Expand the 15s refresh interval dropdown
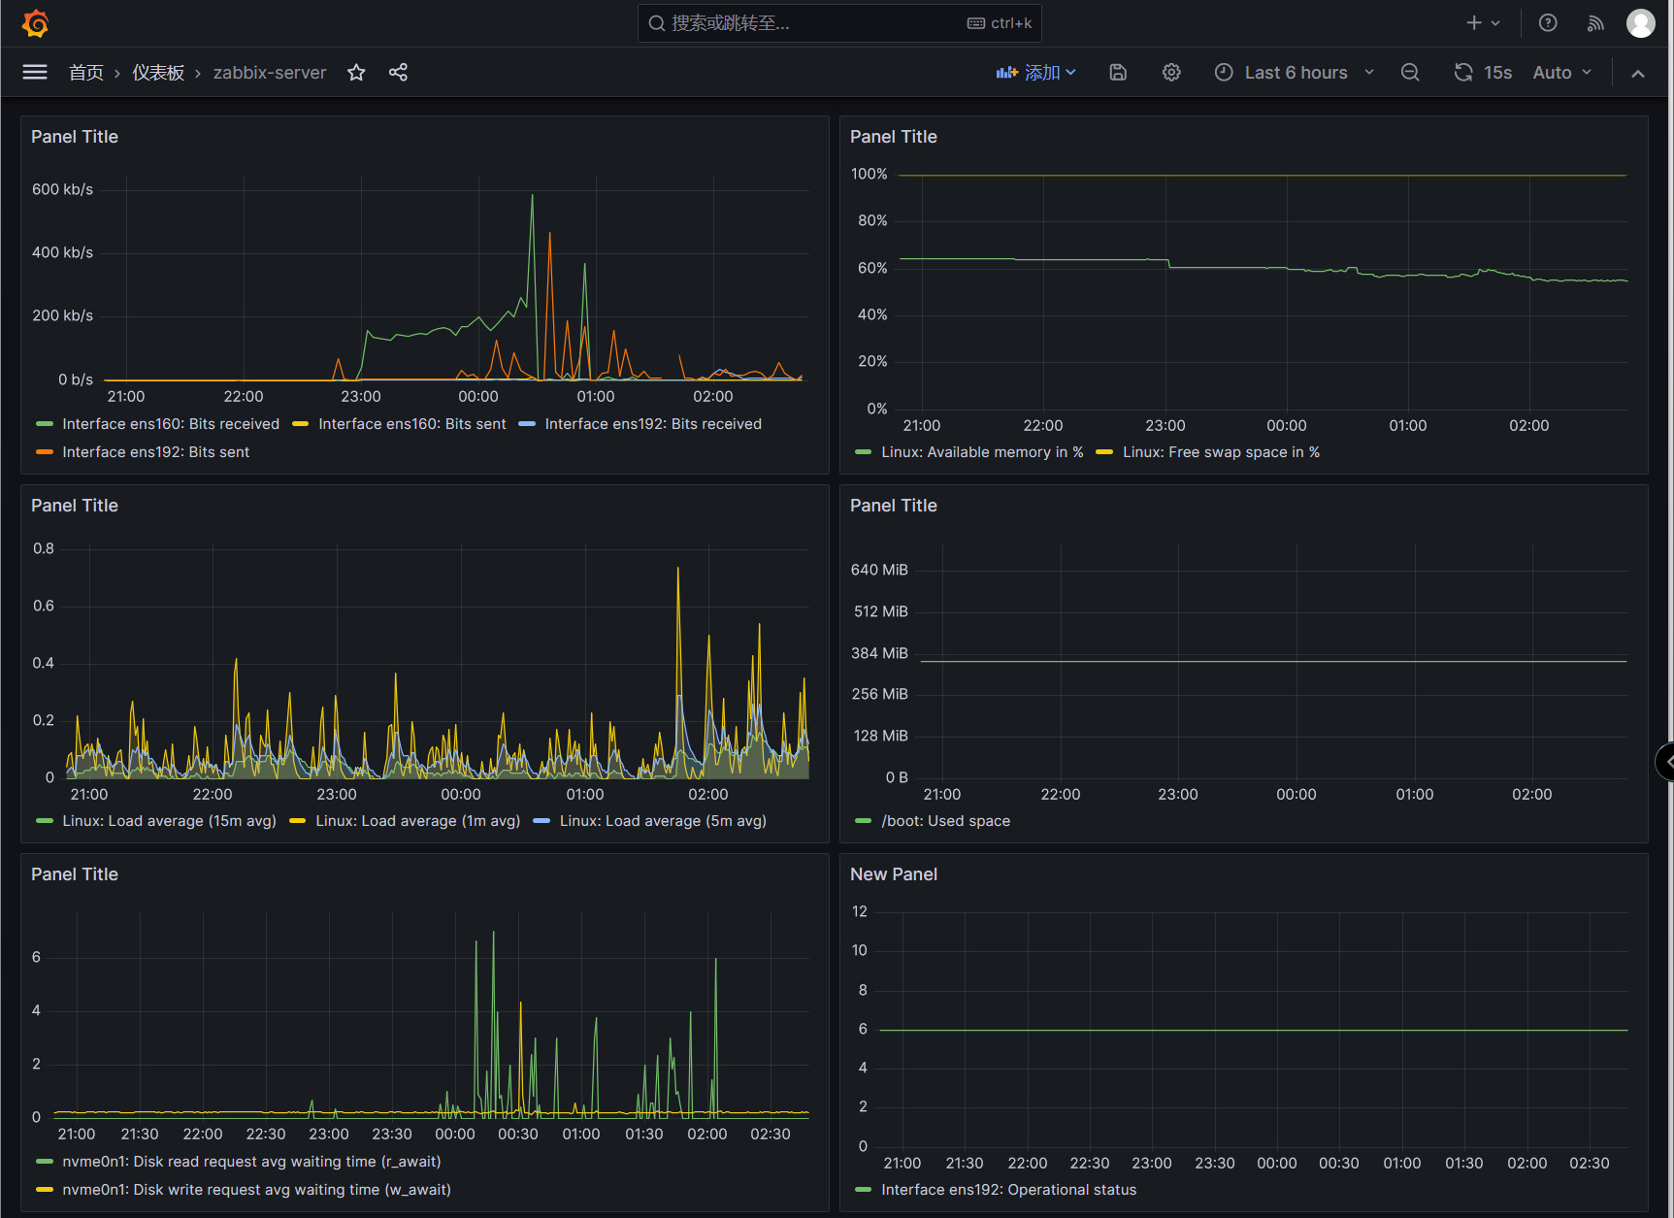 [1562, 73]
